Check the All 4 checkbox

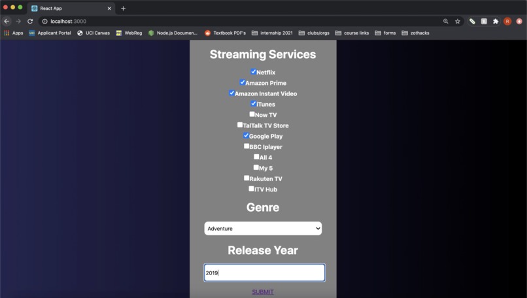point(256,157)
